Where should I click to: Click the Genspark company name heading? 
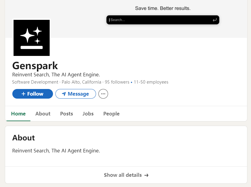(x=35, y=66)
